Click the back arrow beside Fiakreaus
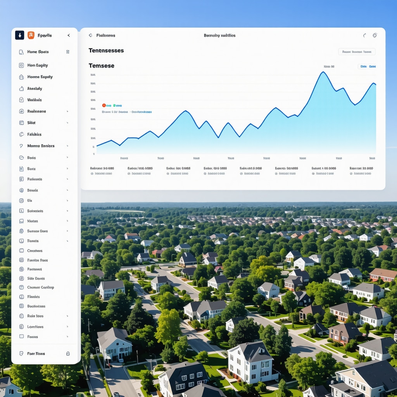The width and height of the screenshot is (397, 397). [90, 35]
